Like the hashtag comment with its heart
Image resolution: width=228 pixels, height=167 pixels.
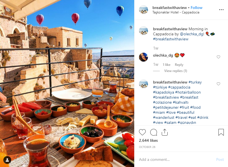218,84
